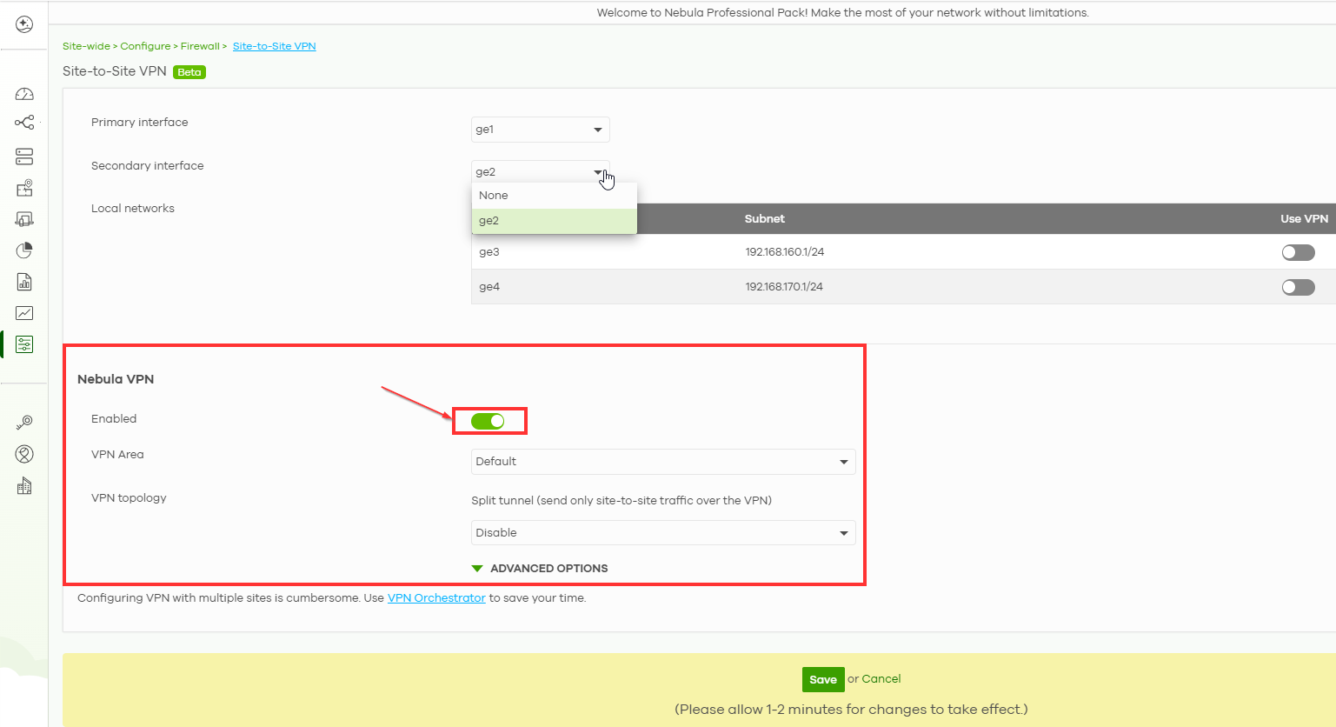
Task: Open the Topology share-nodes icon in sidebar
Action: click(24, 123)
